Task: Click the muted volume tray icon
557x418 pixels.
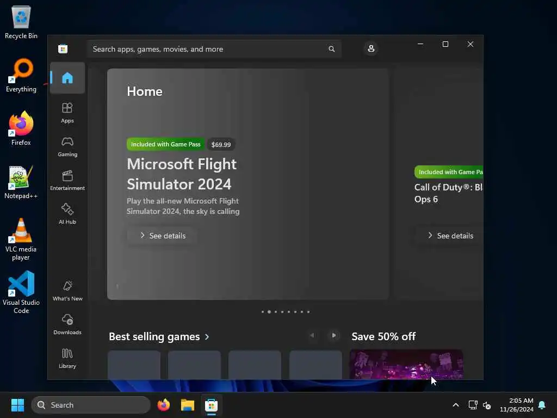Action: (487, 405)
